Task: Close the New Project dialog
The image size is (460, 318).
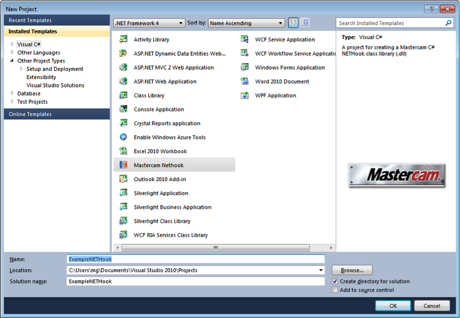Action: click(447, 9)
